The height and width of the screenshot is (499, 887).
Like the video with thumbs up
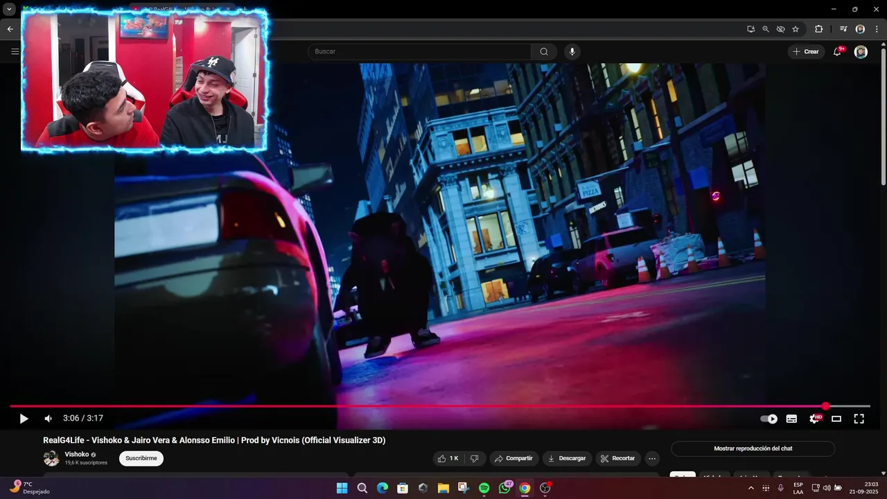click(x=448, y=458)
